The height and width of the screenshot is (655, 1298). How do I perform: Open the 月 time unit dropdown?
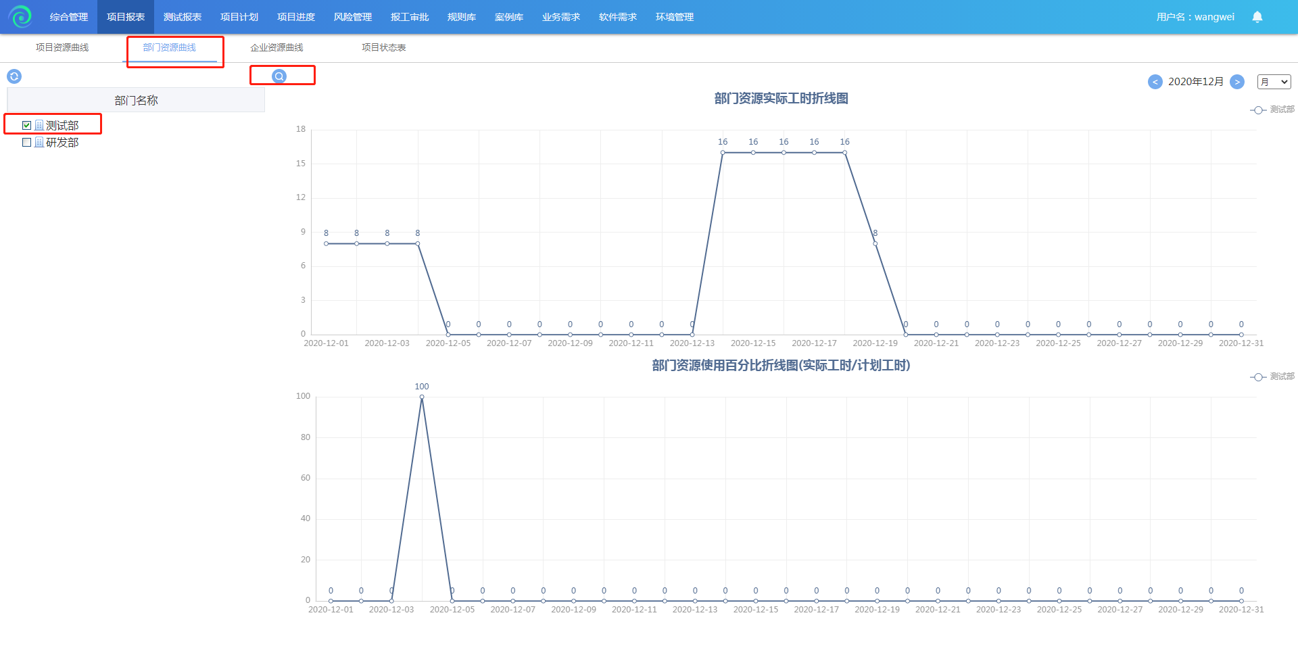[1274, 82]
